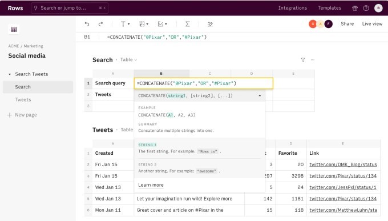This screenshot has width=388, height=221.
Task: Click the eraser clear formatting icon
Action: click(x=210, y=24)
